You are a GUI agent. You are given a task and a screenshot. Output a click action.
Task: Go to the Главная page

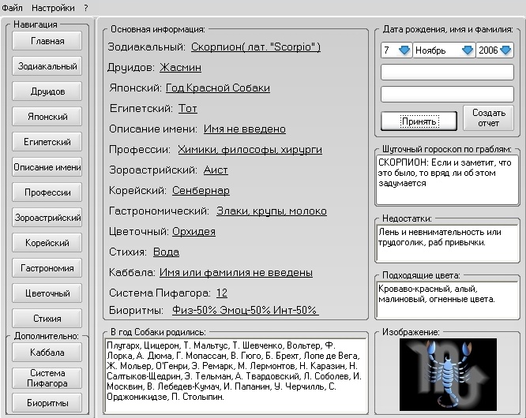coord(47,41)
